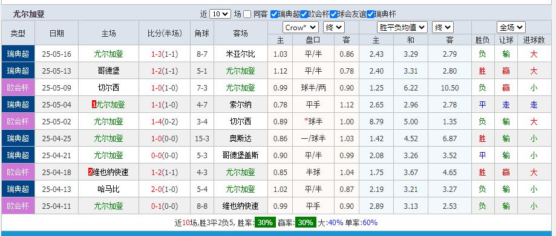556x236 pixels.
Task: Click the green 30% 赢率 badge
Action: click(x=306, y=223)
